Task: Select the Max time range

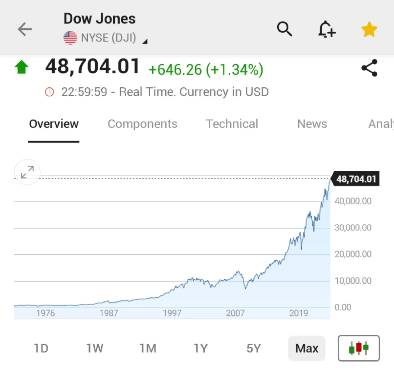Action: pyautogui.click(x=307, y=348)
